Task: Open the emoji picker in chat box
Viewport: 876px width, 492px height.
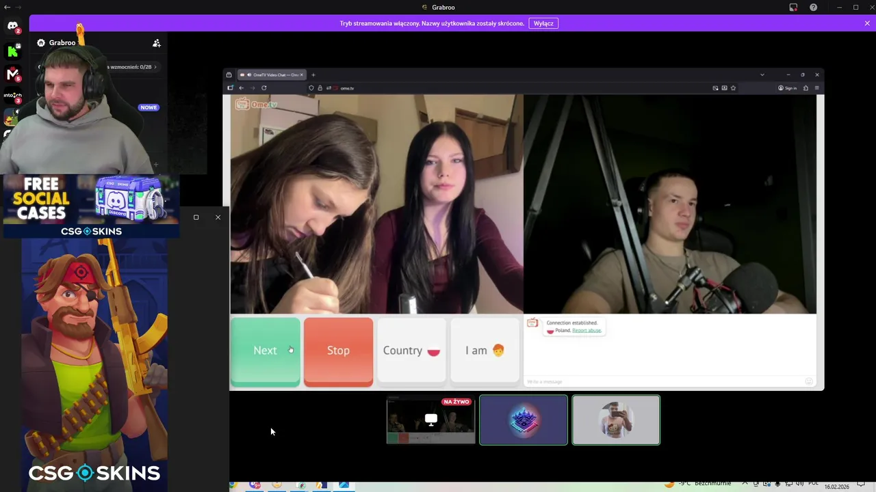Action: [809, 381]
